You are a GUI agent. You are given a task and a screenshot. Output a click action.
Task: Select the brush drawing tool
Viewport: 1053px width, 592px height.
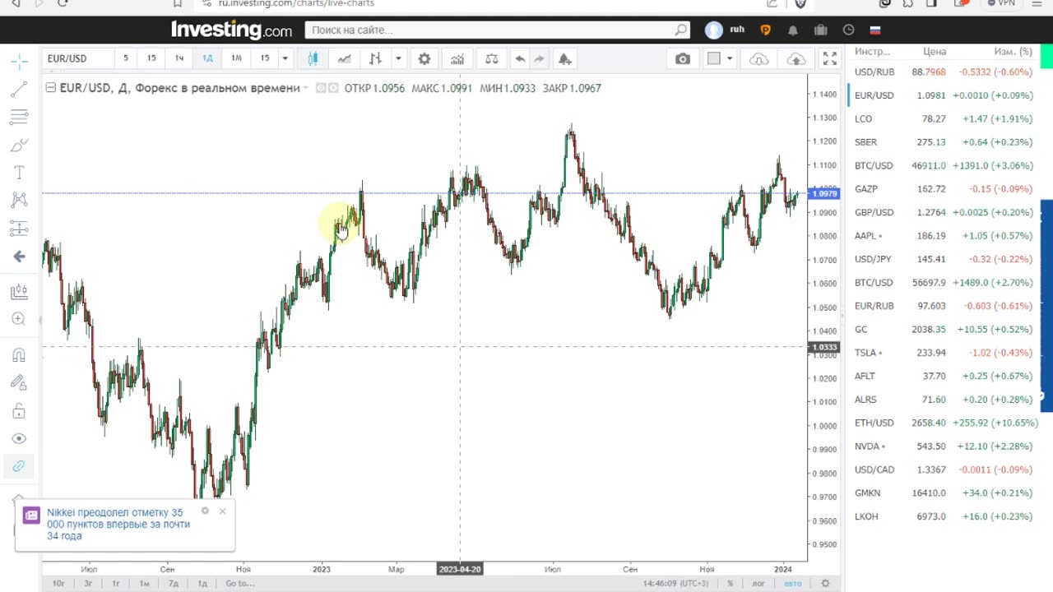tap(19, 146)
